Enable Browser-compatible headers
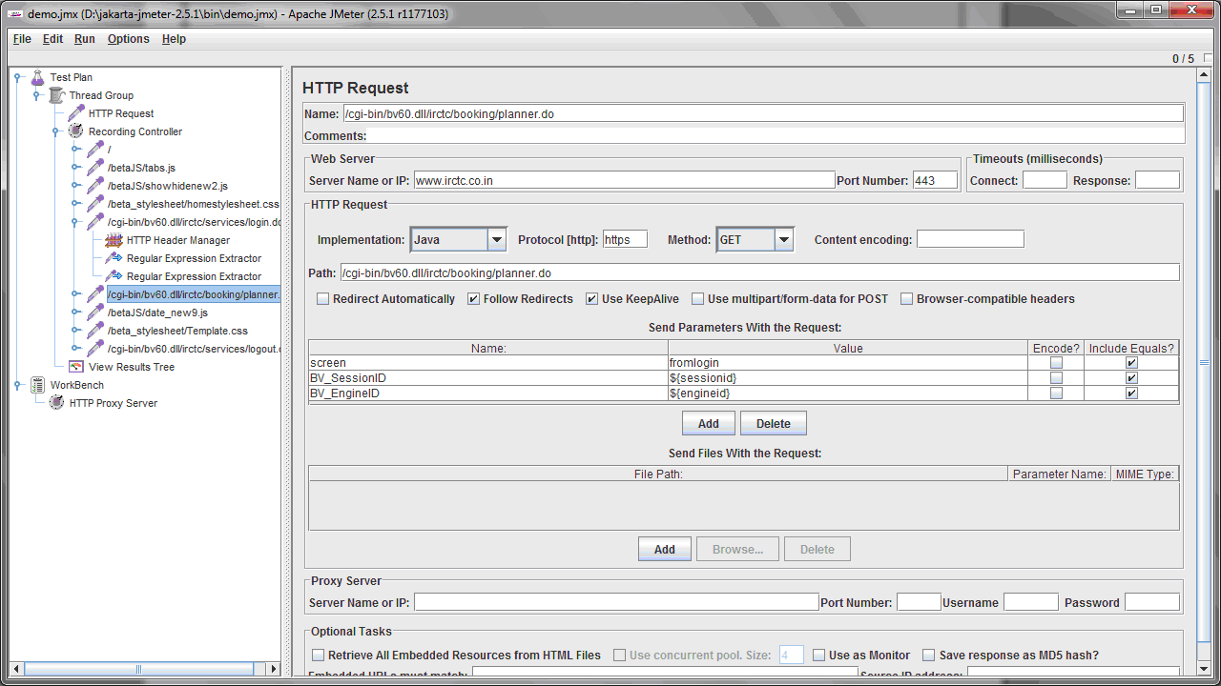Image resolution: width=1221 pixels, height=686 pixels. point(907,299)
